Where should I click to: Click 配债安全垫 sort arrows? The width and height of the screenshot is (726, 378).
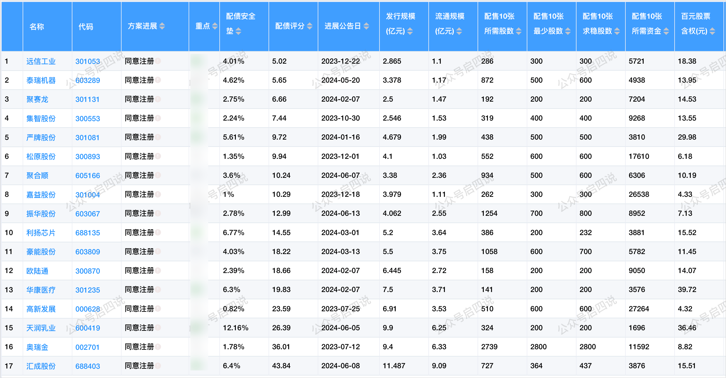point(238,31)
